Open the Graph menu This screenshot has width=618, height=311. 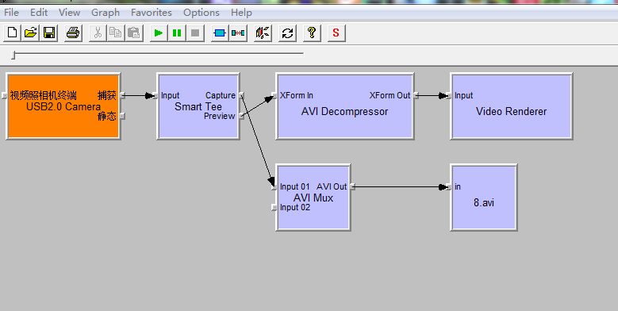tap(106, 13)
